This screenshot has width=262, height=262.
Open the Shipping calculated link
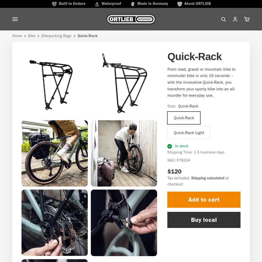(x=208, y=178)
